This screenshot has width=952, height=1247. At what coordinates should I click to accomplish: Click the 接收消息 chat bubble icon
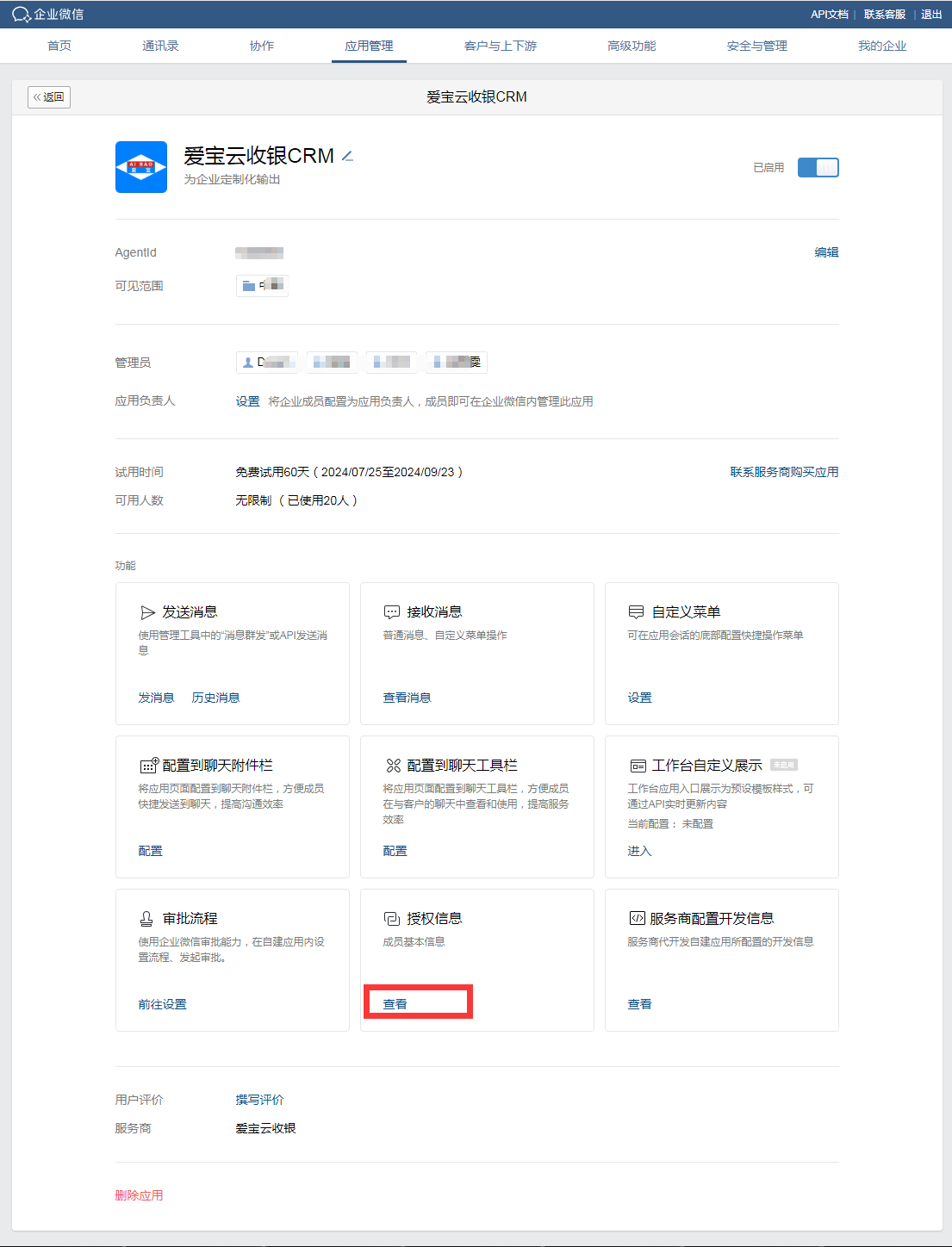click(x=392, y=612)
